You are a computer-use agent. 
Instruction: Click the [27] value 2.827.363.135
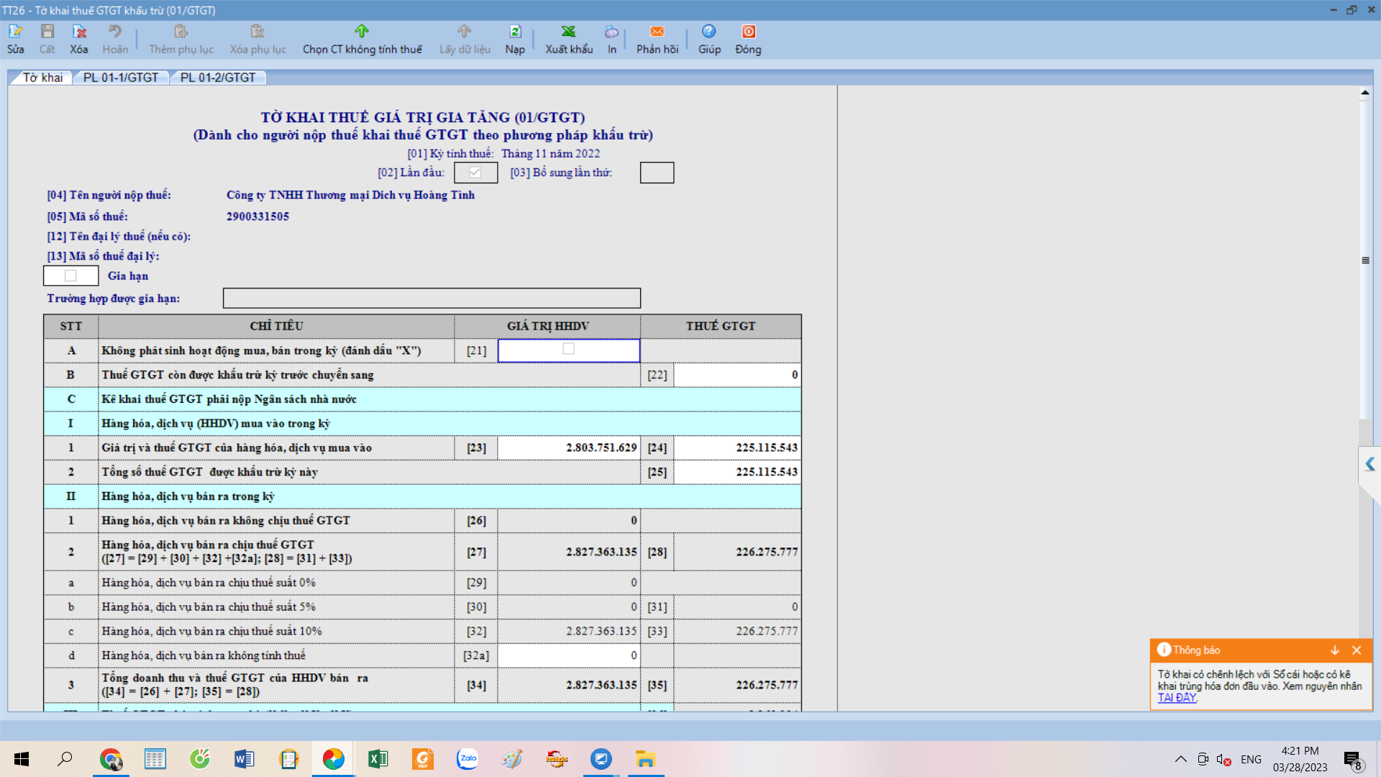pos(568,552)
